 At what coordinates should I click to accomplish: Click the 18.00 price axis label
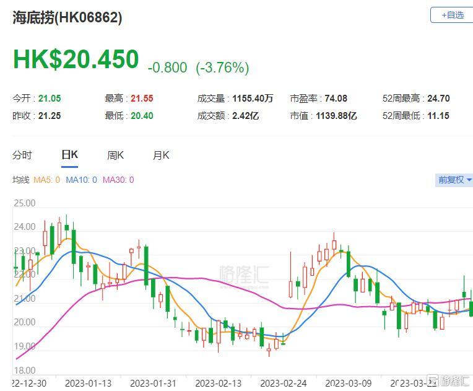coord(24,371)
